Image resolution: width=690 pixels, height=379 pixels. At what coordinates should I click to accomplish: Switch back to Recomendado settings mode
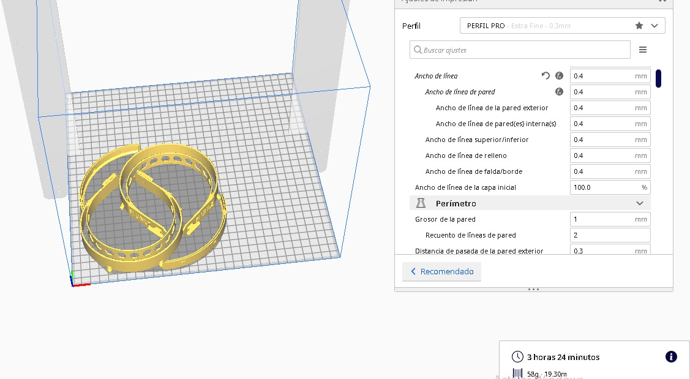(x=441, y=271)
